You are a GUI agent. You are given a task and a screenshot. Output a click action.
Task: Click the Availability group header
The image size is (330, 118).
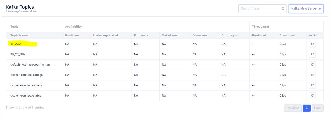coord(73,27)
